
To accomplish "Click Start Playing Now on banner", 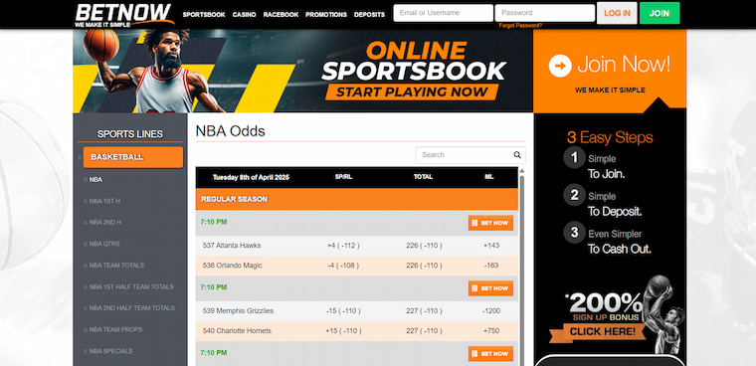I will coord(412,91).
